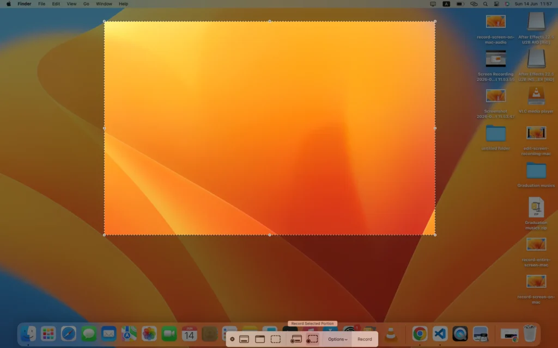Open Preview from the Dock

click(x=481, y=334)
